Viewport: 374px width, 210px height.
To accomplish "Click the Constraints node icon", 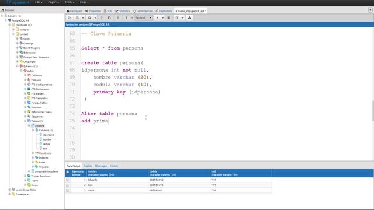I will [36, 153].
